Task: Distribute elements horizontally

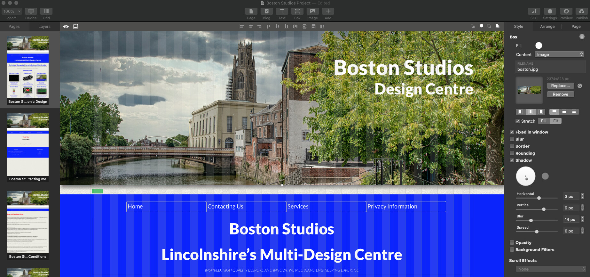Action: point(295,26)
